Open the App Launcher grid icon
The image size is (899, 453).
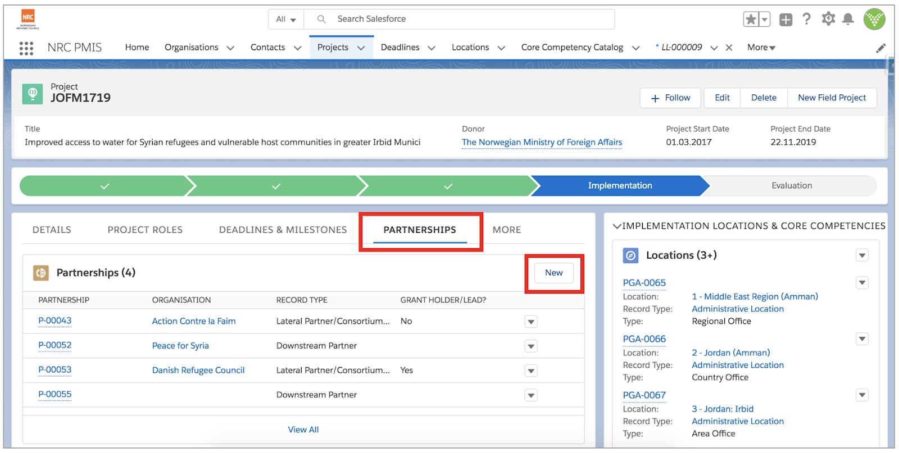pyautogui.click(x=26, y=48)
